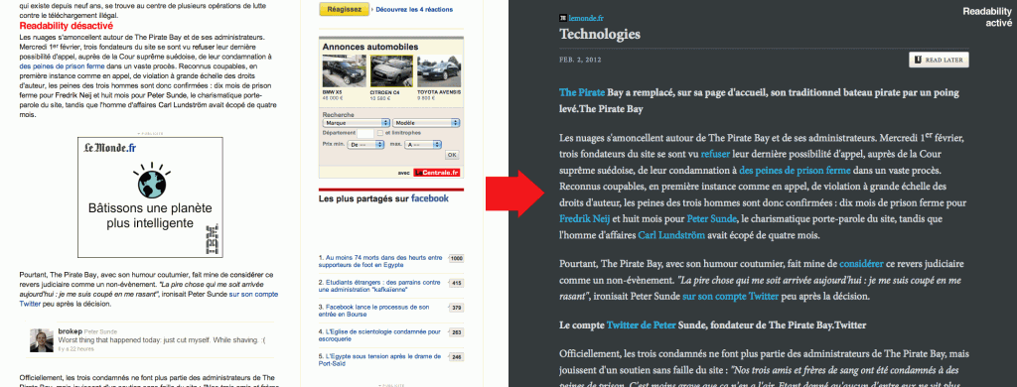Select the Citroen C4 car thumbnail
The image size is (1017, 387).
coord(391,70)
